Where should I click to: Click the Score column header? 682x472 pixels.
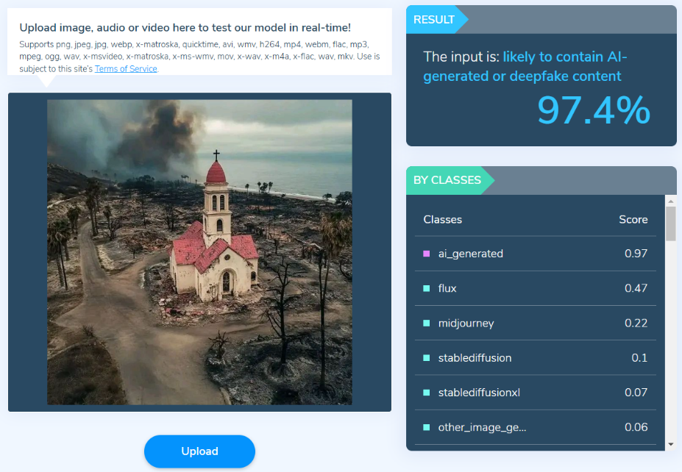tap(633, 219)
